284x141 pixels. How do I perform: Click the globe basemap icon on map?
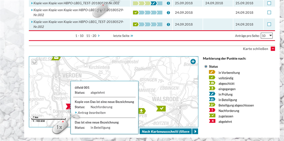pyautogui.click(x=34, y=62)
